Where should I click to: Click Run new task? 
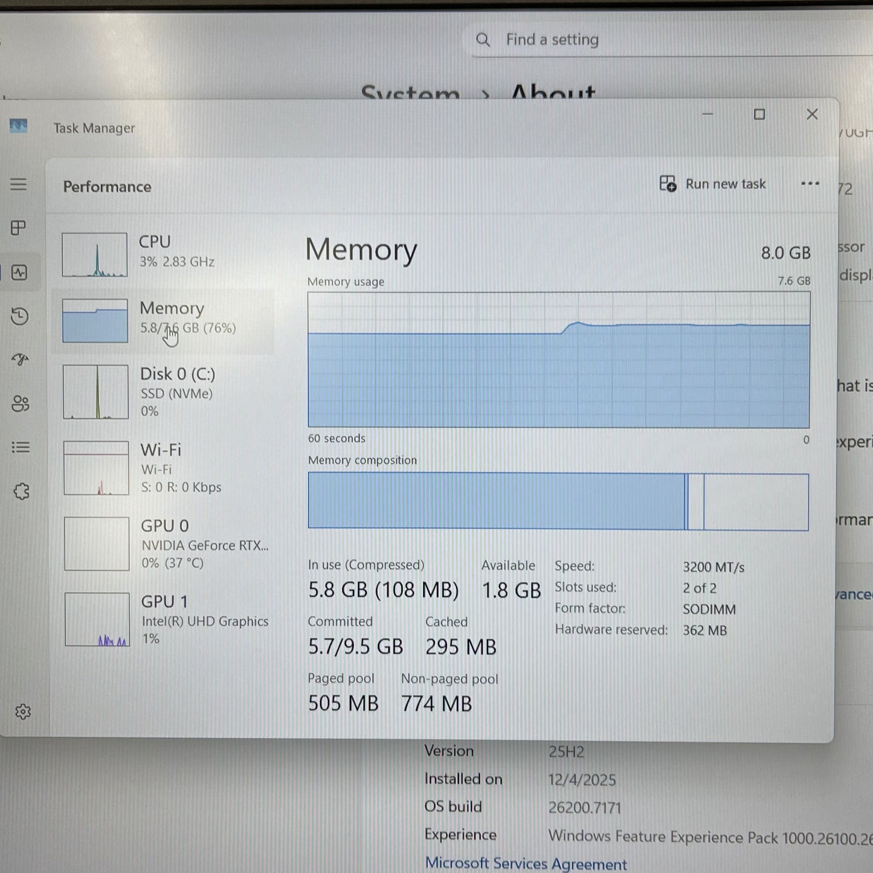725,184
